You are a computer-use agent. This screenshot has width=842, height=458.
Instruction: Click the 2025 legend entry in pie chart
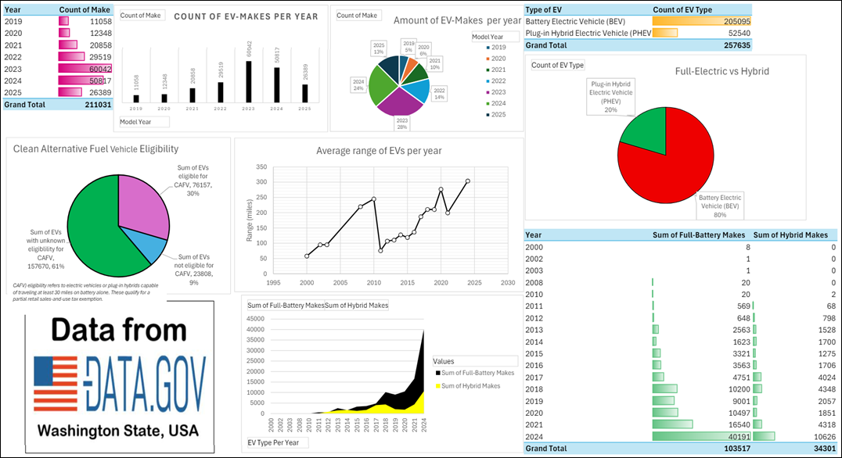click(x=495, y=114)
